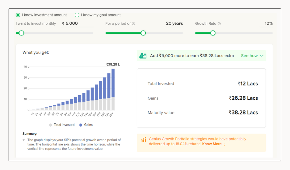Open the 'See how' details link
290x170 pixels.
click(249, 56)
